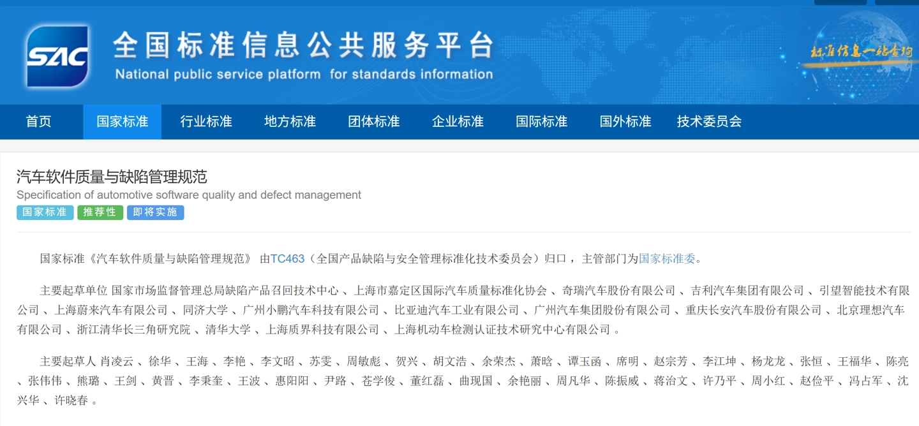Click the text 清华大学 in the list

(228, 330)
